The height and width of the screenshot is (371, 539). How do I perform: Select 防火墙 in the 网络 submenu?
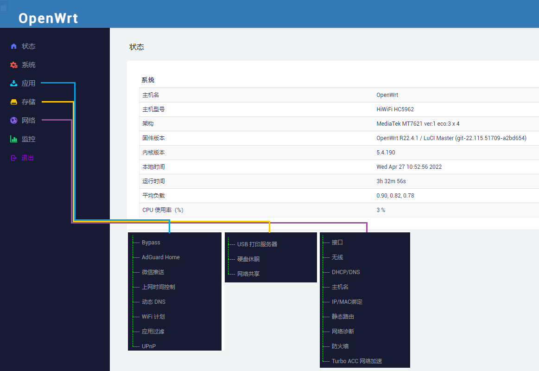[341, 346]
